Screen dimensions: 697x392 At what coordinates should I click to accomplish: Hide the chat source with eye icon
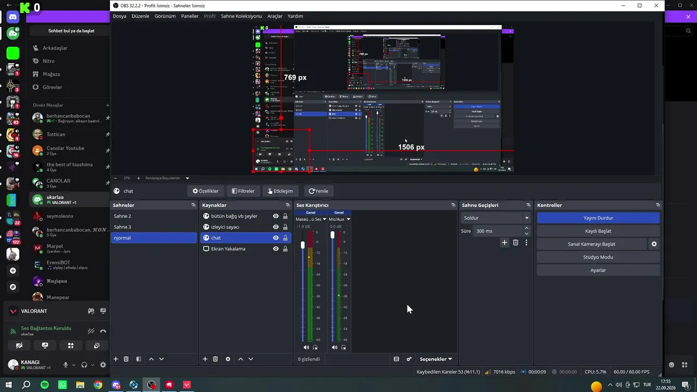(276, 238)
